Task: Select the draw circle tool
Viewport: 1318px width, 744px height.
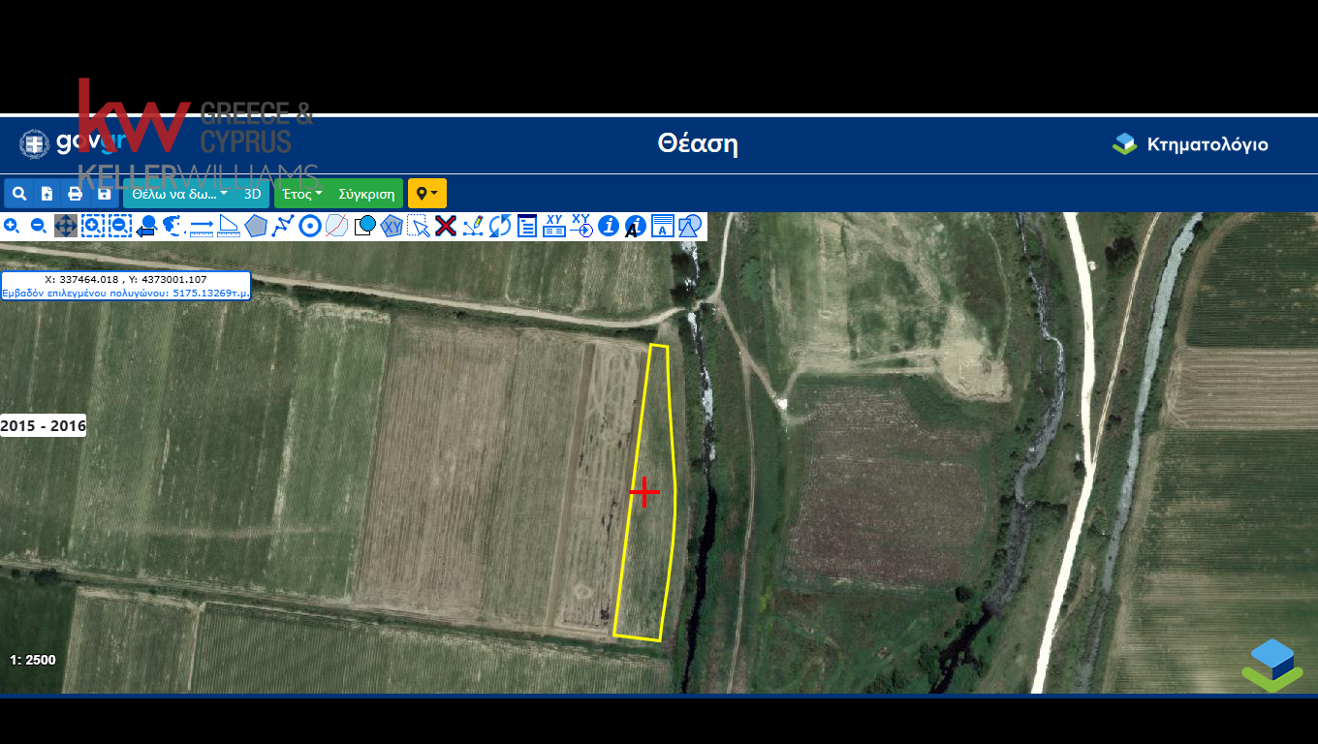Action: tap(310, 227)
